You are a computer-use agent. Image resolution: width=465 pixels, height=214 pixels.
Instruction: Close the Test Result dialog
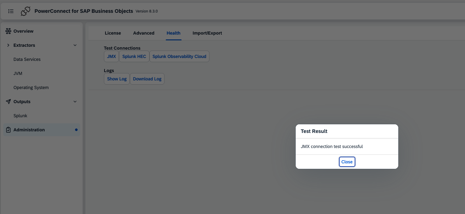coord(347,162)
